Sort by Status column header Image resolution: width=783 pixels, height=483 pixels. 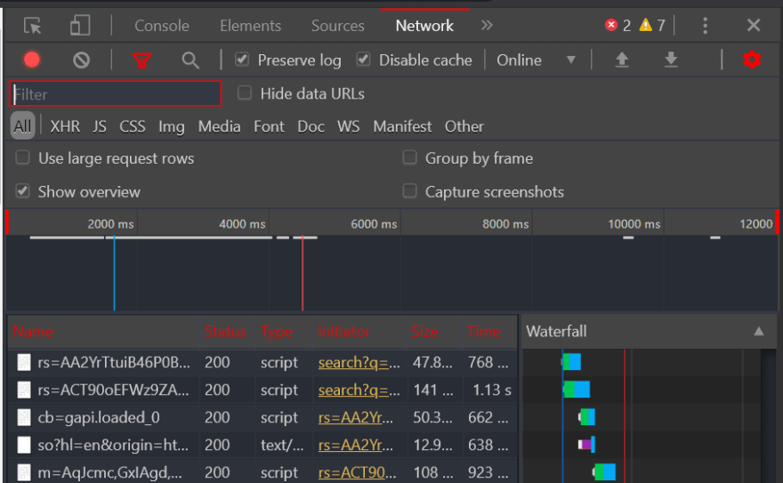pyautogui.click(x=225, y=331)
